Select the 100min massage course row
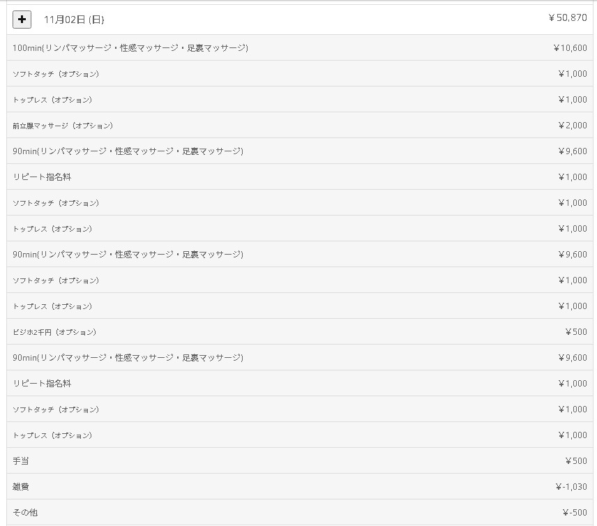The image size is (597, 526). [x=130, y=48]
